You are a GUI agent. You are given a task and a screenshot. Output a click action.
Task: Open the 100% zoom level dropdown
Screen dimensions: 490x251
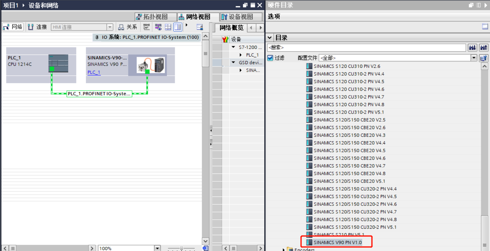click(x=157, y=248)
